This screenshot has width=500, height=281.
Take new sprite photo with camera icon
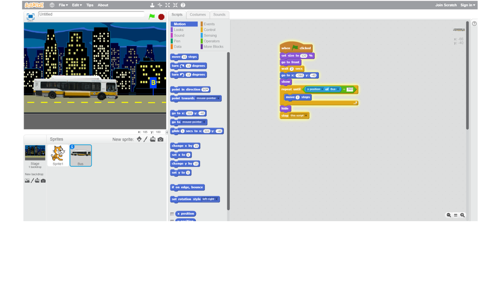coord(160,139)
